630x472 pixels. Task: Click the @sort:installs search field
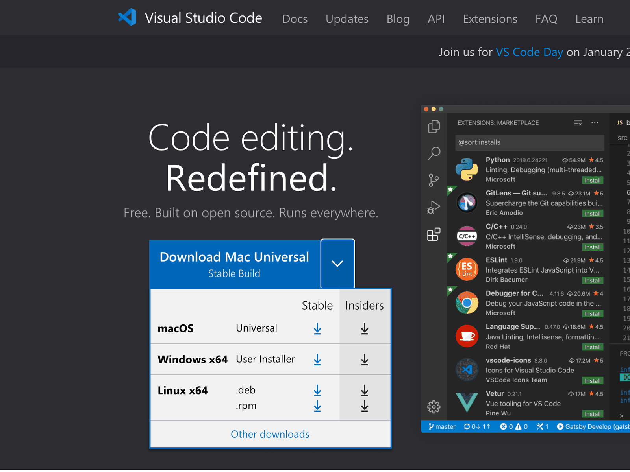click(x=529, y=142)
